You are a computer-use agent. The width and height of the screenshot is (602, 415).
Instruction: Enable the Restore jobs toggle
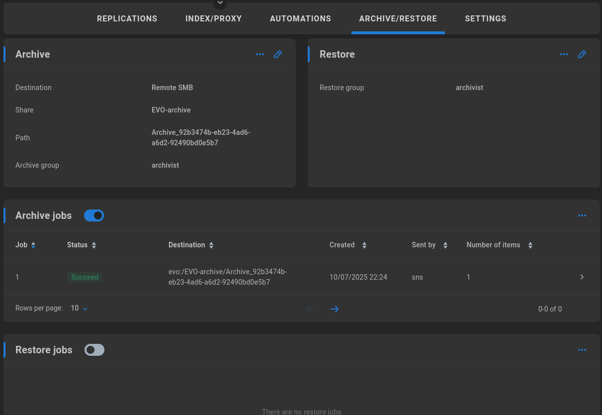click(x=94, y=350)
